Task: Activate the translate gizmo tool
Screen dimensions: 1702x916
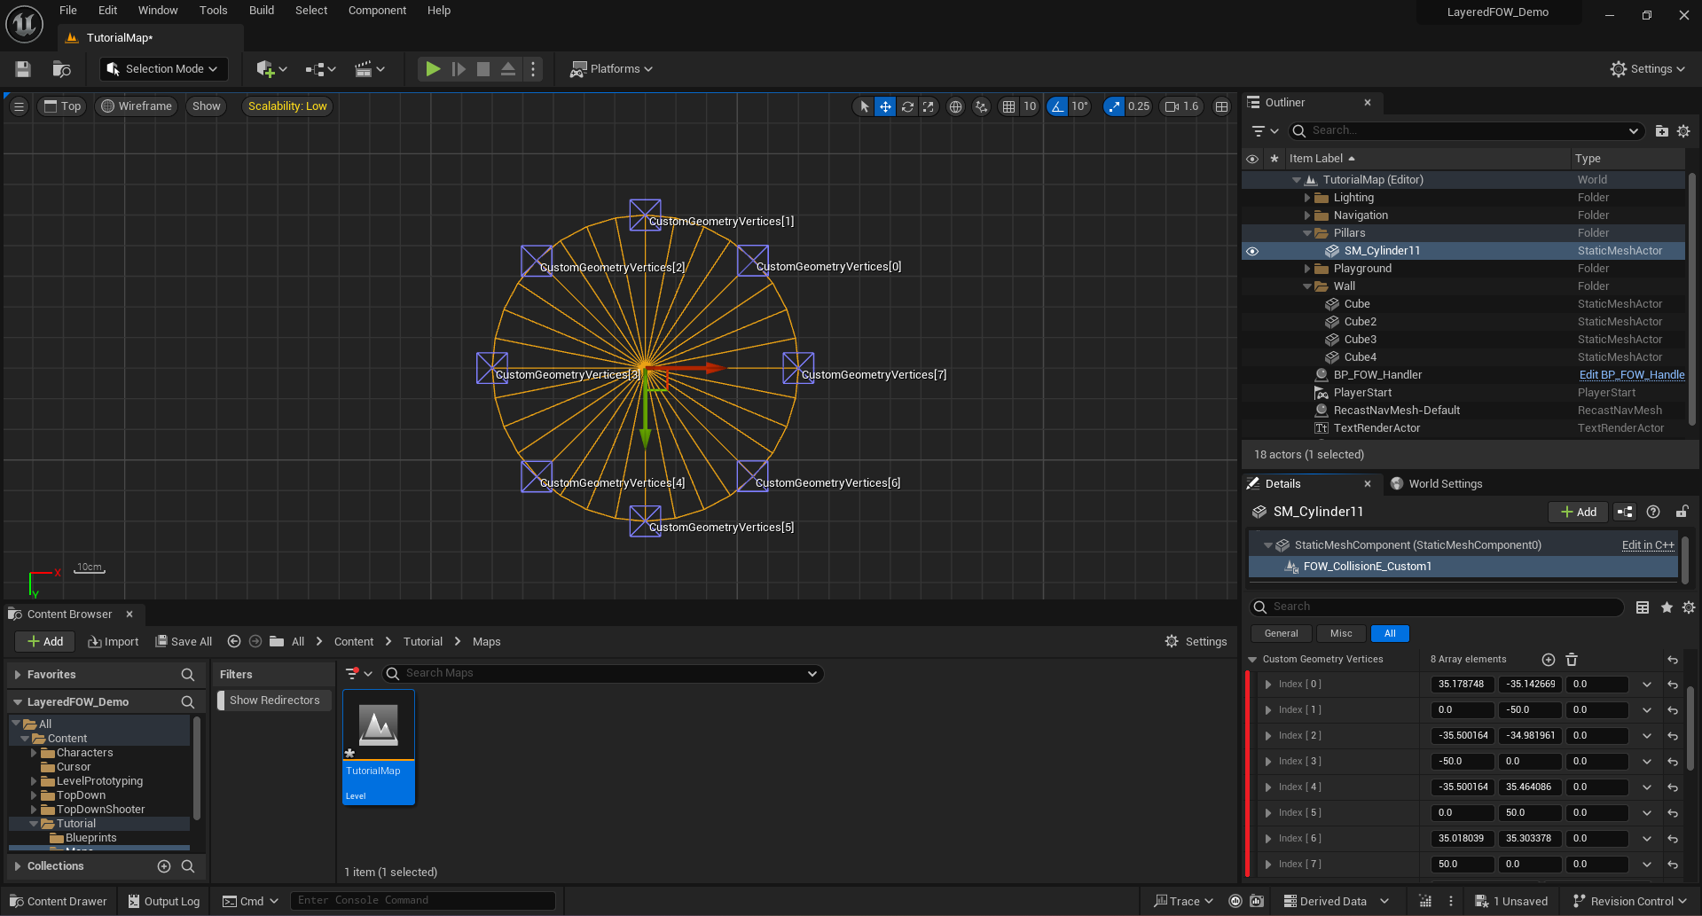Action: (885, 106)
